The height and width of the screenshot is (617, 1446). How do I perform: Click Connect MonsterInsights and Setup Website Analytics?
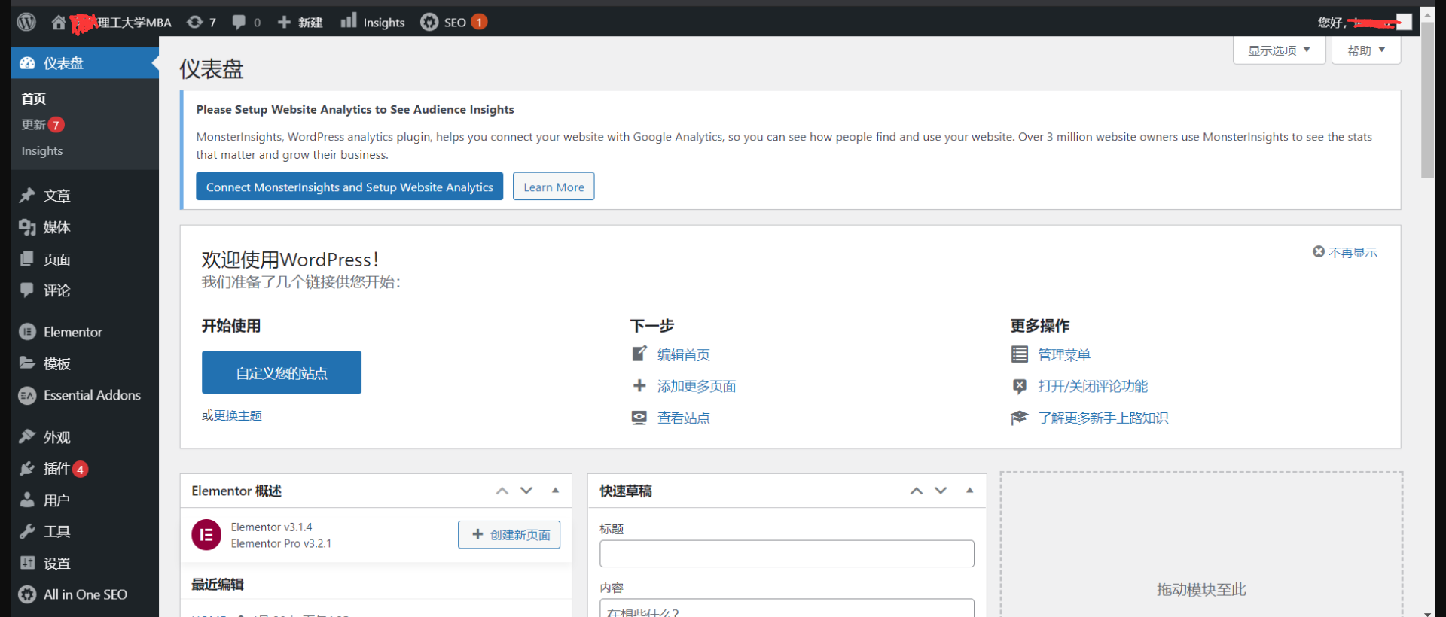(x=349, y=187)
